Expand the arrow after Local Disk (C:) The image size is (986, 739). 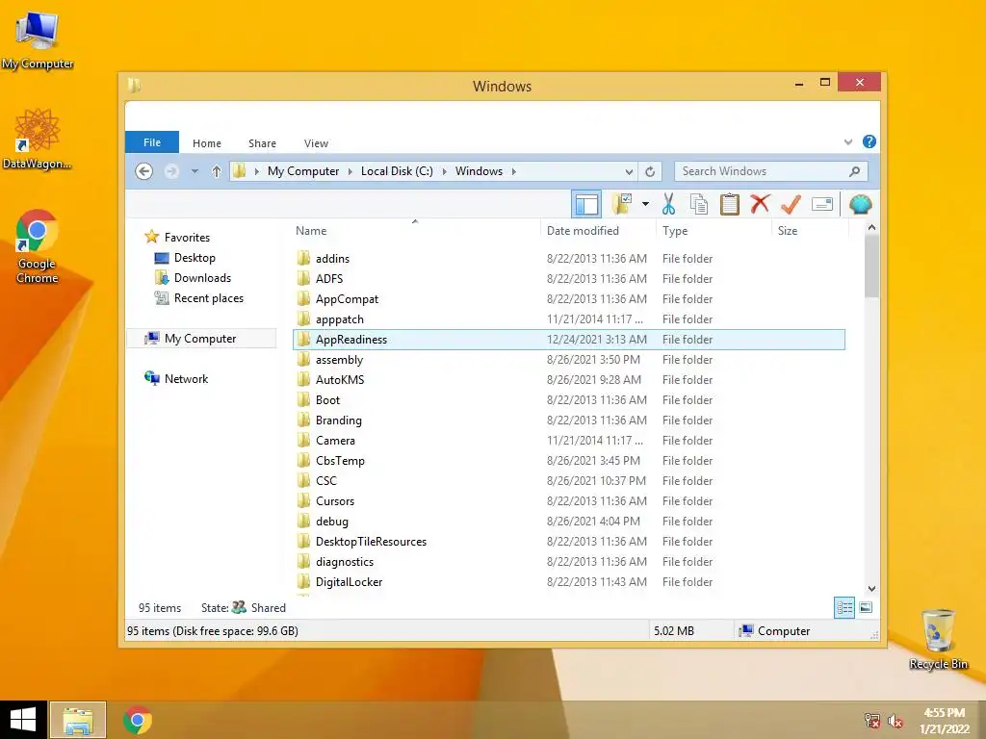pos(445,171)
